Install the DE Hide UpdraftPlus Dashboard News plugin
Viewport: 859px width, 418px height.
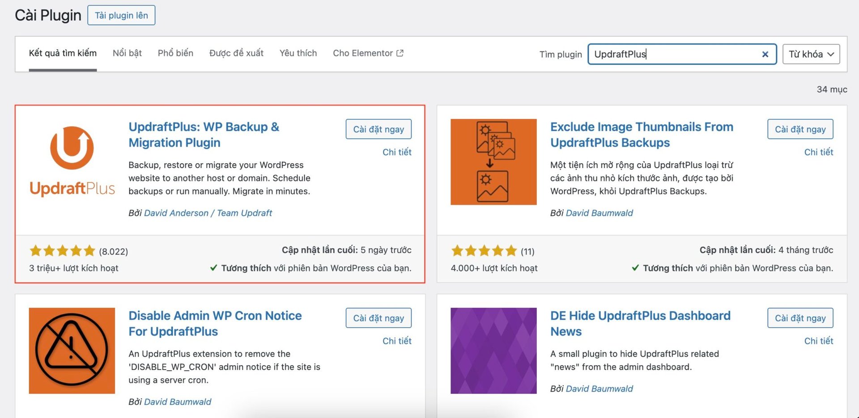pyautogui.click(x=800, y=318)
